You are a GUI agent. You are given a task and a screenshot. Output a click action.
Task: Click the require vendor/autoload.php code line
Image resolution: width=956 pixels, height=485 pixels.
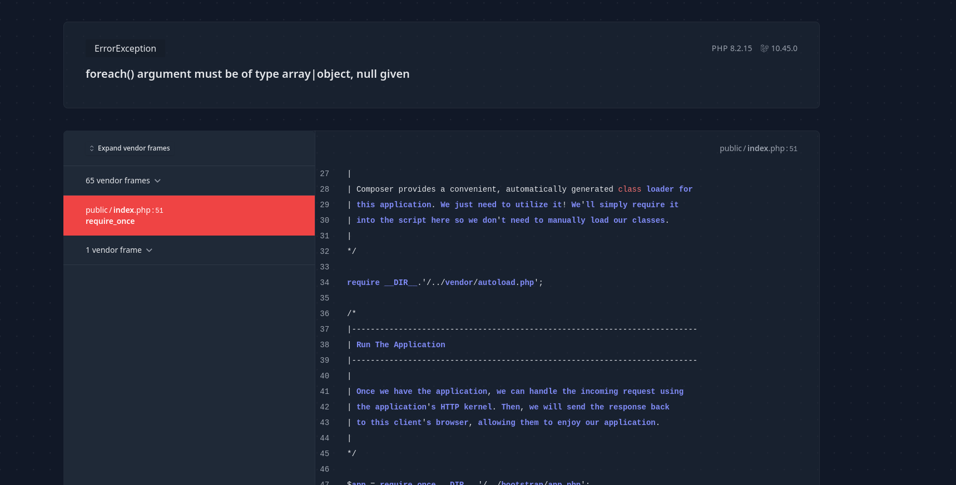click(445, 283)
